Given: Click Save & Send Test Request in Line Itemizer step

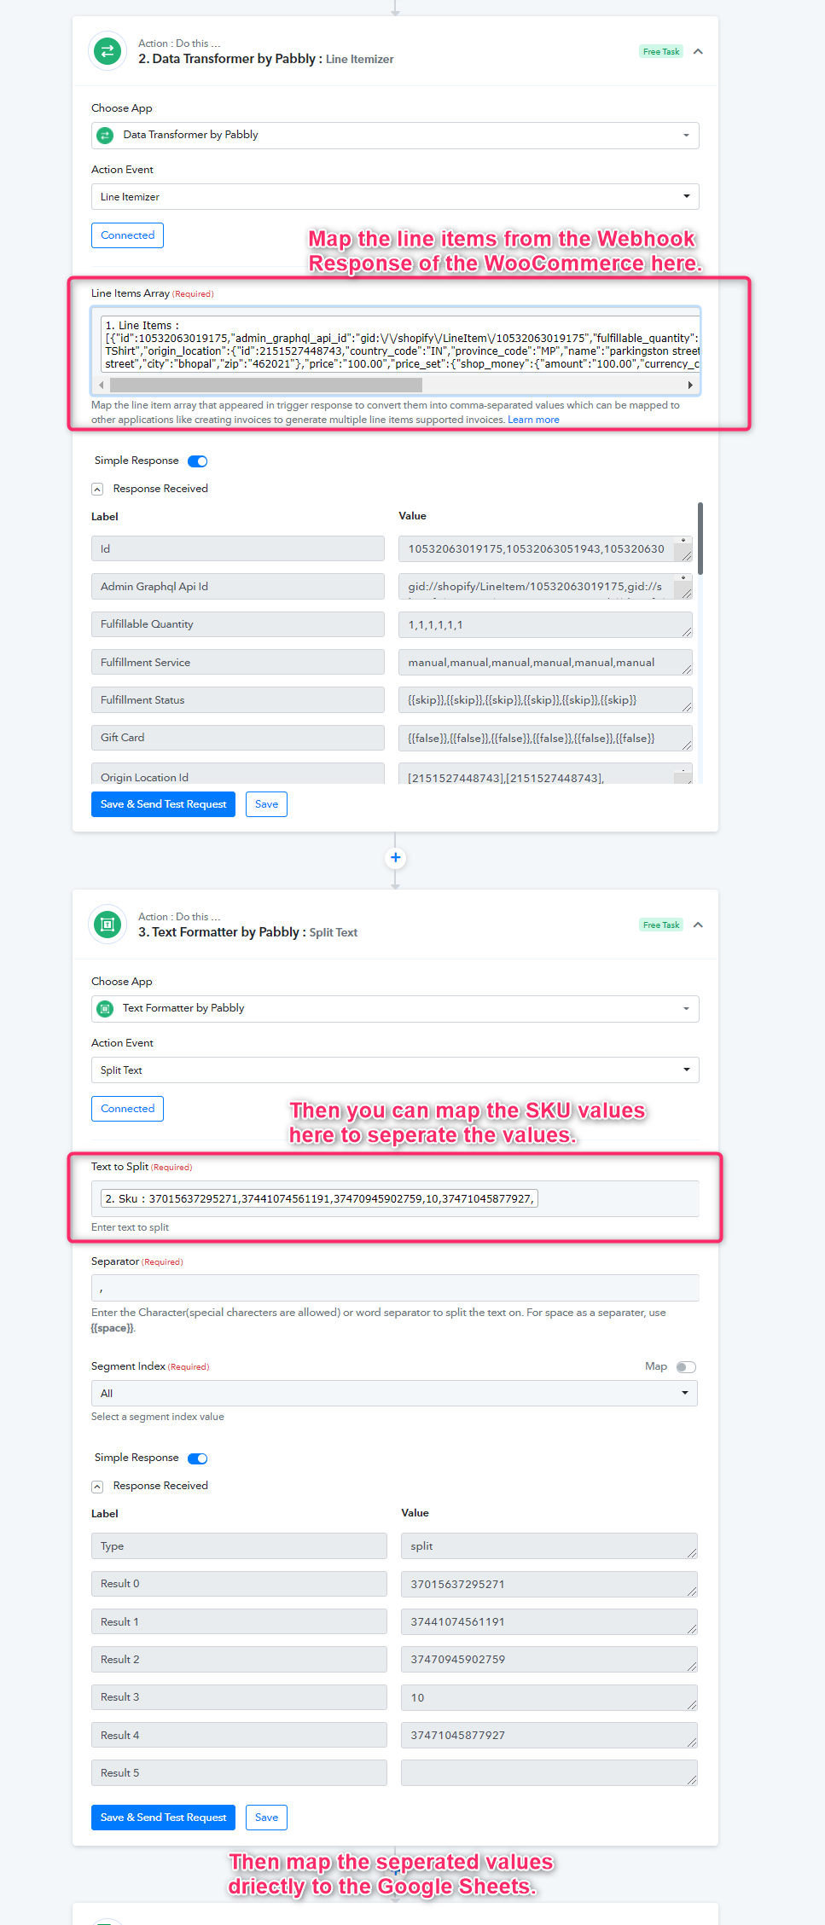Looking at the screenshot, I should [x=163, y=804].
